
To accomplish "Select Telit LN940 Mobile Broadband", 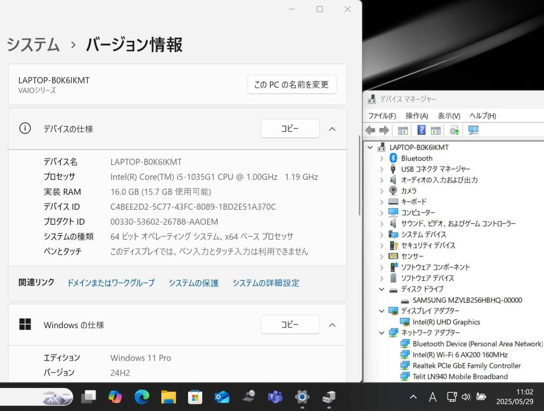I will point(460,377).
